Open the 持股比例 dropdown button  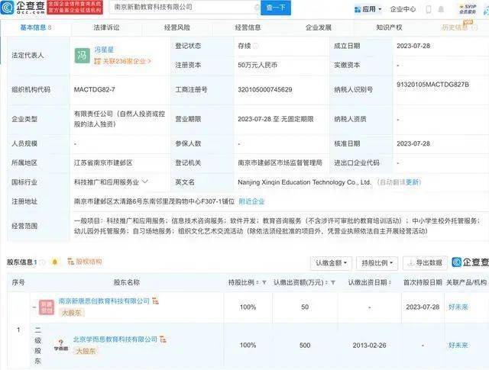[x=377, y=263]
